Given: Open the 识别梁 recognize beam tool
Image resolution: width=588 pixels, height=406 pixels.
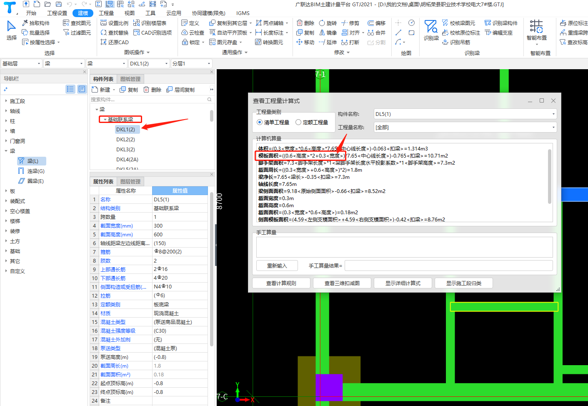Looking at the screenshot, I should [x=431, y=30].
